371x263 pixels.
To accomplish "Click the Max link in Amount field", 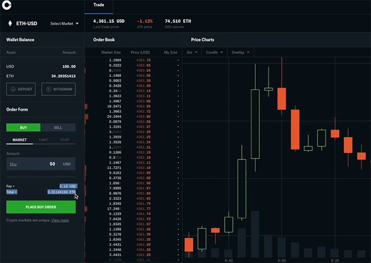I will pos(13,164).
